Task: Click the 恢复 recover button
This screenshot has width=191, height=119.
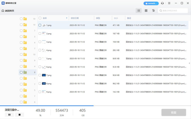Action: click(173, 112)
